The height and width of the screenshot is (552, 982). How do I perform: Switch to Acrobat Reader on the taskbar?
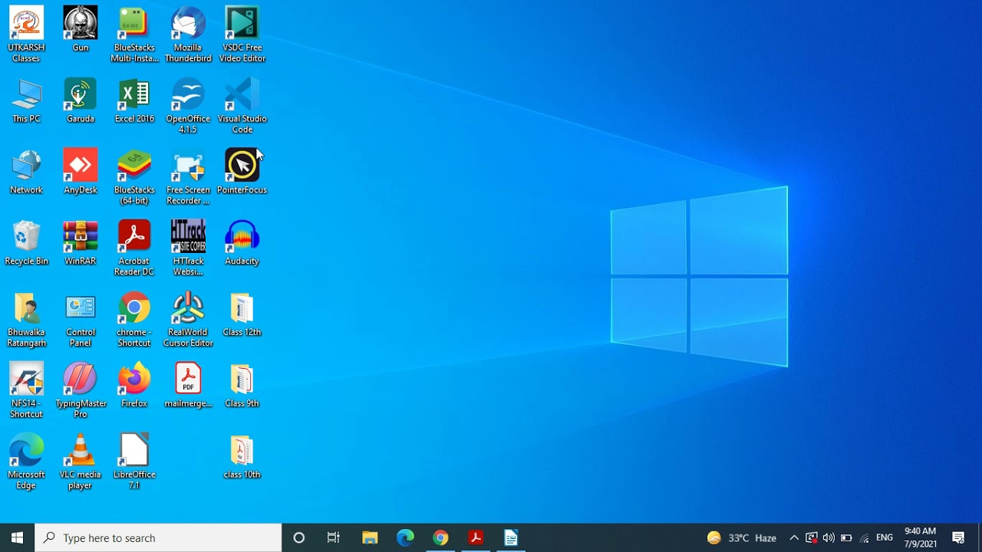click(476, 537)
